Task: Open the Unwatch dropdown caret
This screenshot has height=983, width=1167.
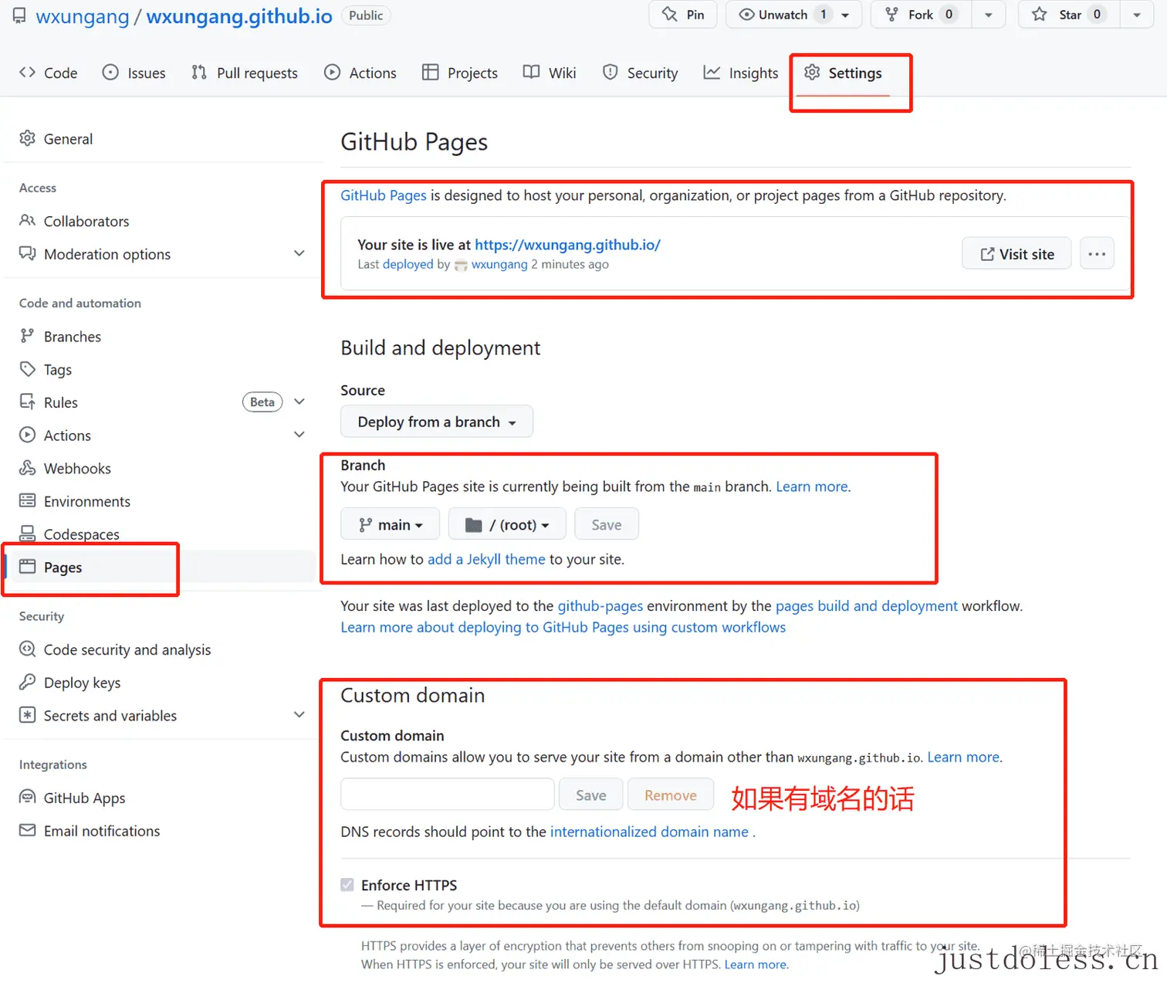Action: tap(846, 15)
